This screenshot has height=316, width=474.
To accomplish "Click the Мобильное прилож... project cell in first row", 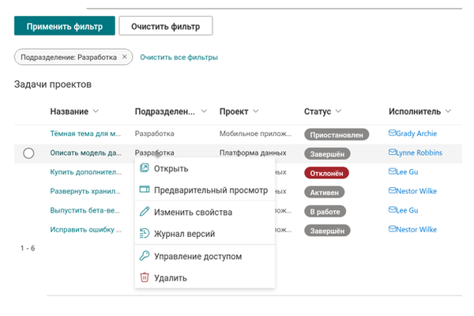I will point(255,134).
